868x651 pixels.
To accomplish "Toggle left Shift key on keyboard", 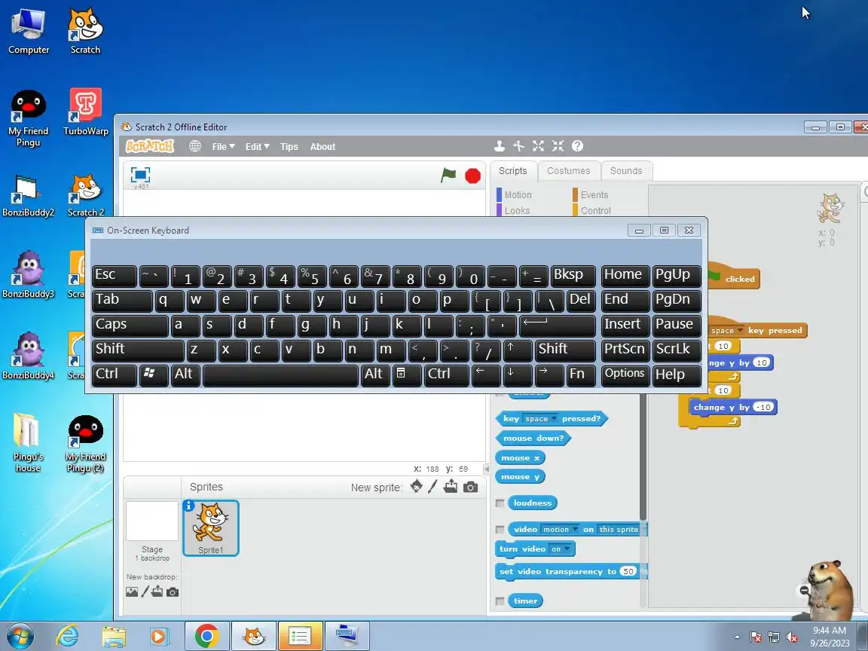I will (x=138, y=350).
